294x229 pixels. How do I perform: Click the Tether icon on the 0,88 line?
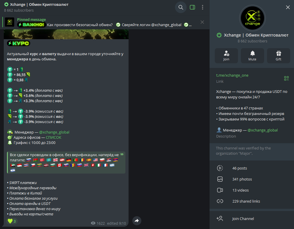[10, 80]
